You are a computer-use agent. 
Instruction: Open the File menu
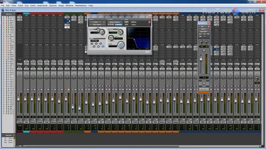(x=2, y=5)
